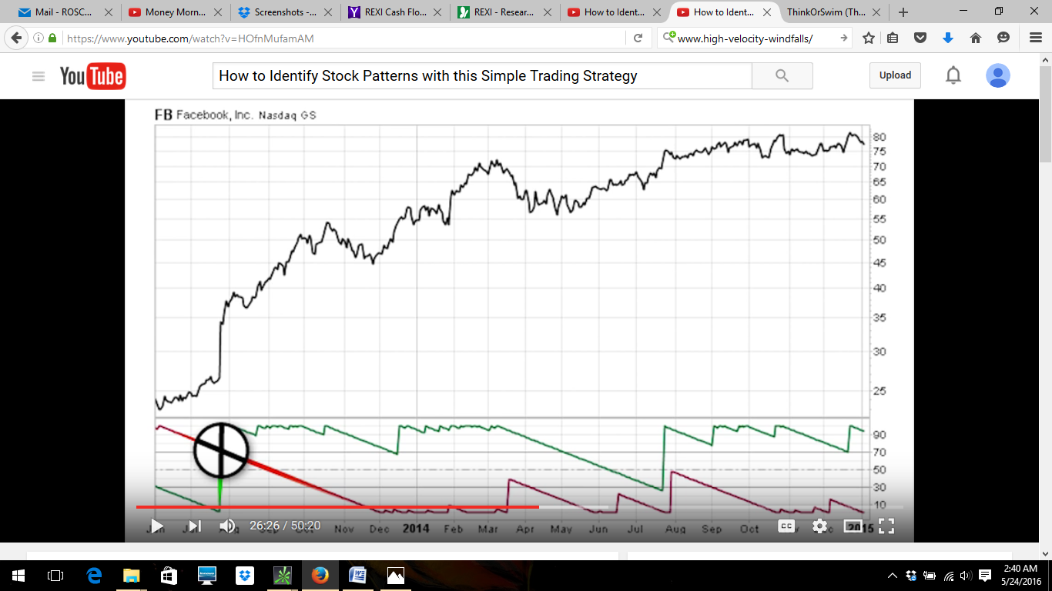Open Windows Task View

pyautogui.click(x=55, y=576)
